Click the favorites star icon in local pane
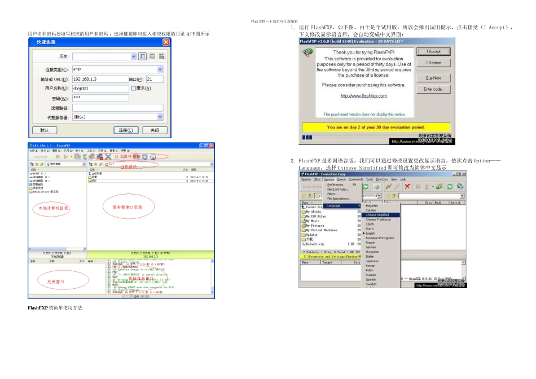The width and height of the screenshot is (536, 379). (304, 196)
